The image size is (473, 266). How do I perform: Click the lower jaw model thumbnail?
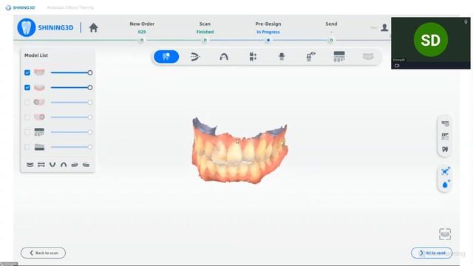[39, 87]
